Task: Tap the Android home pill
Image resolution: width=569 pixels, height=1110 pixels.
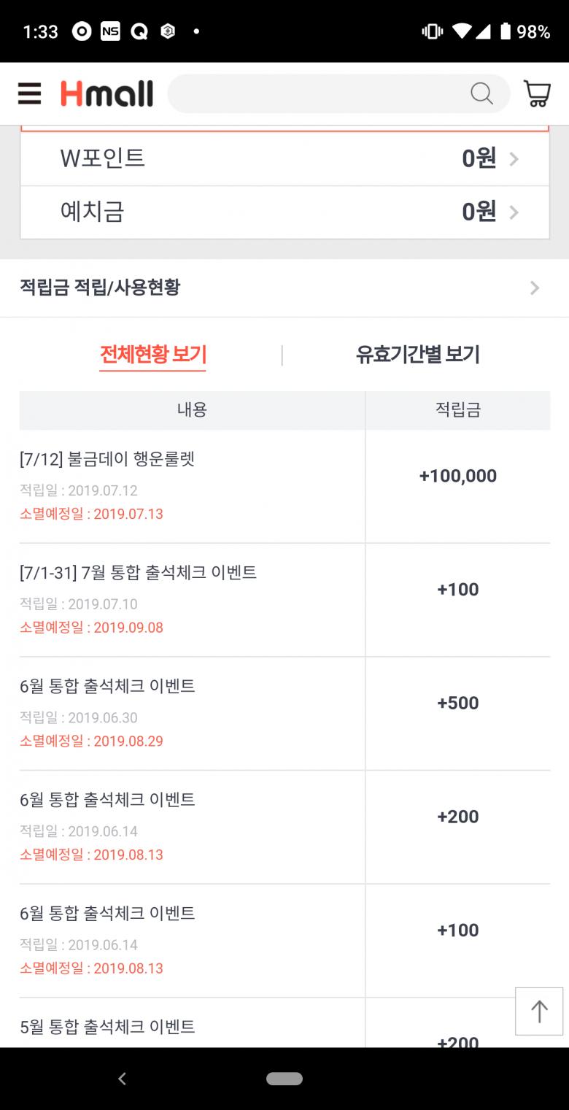Action: pos(284,1079)
